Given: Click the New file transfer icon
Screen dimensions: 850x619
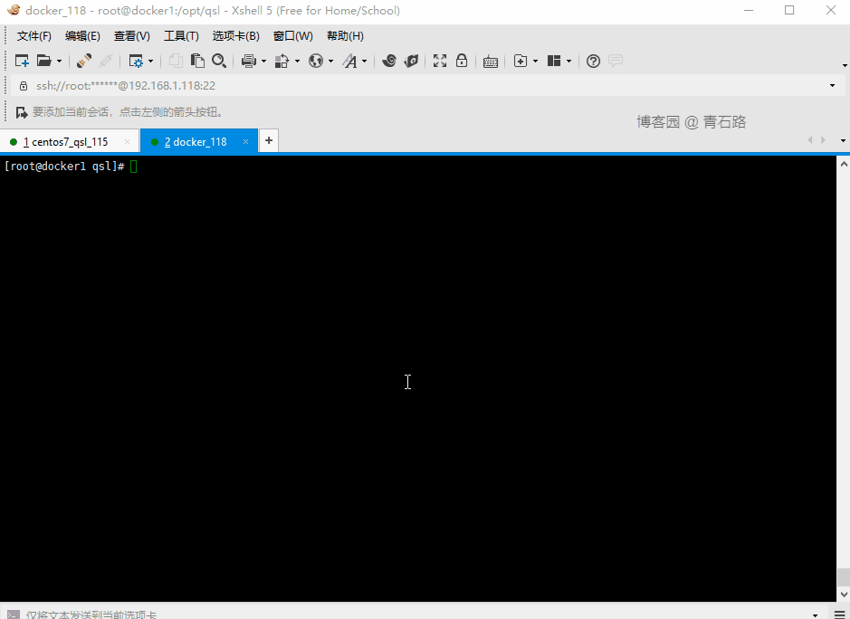Looking at the screenshot, I should coord(521,61).
